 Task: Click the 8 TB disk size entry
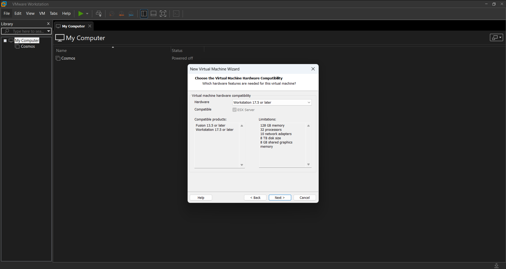[x=271, y=138]
